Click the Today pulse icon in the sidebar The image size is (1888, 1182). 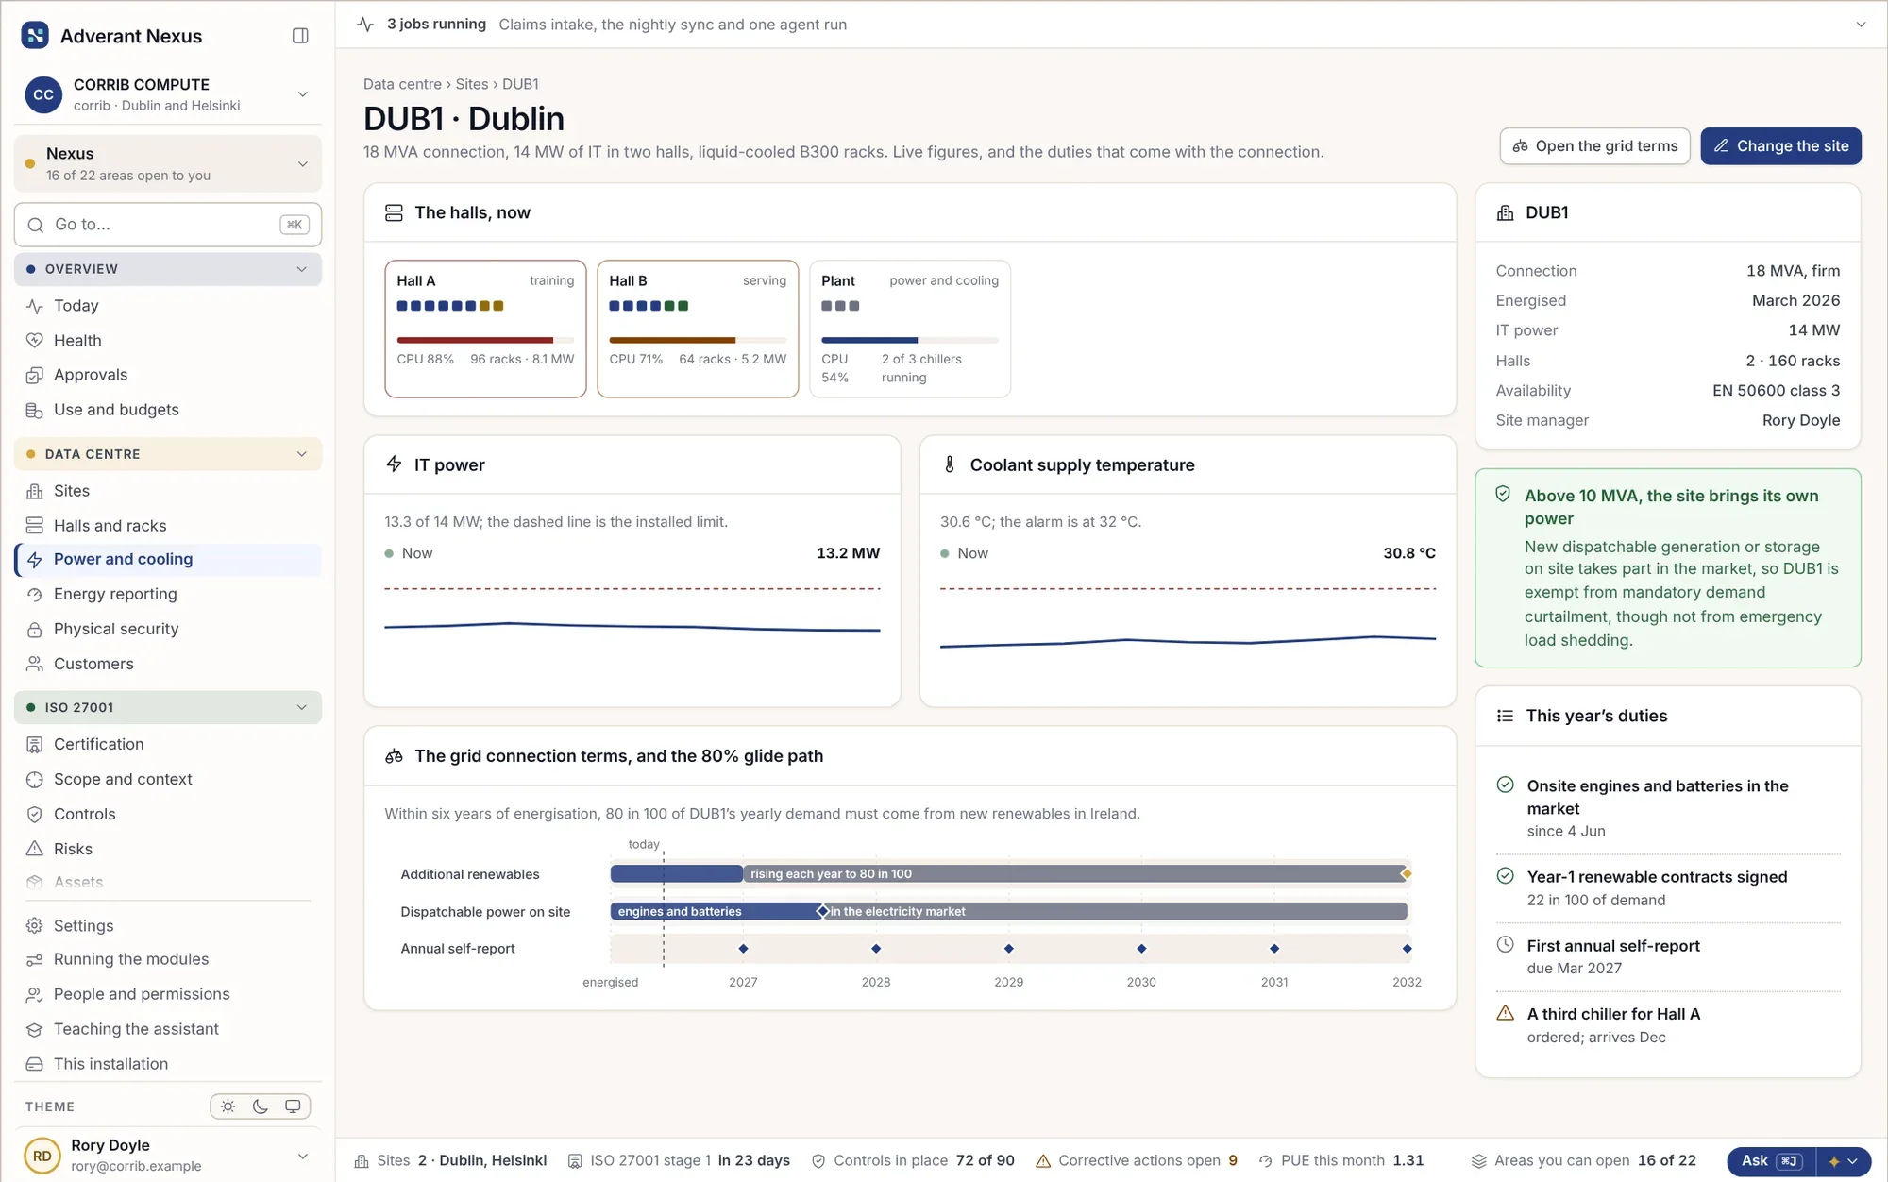tap(35, 306)
